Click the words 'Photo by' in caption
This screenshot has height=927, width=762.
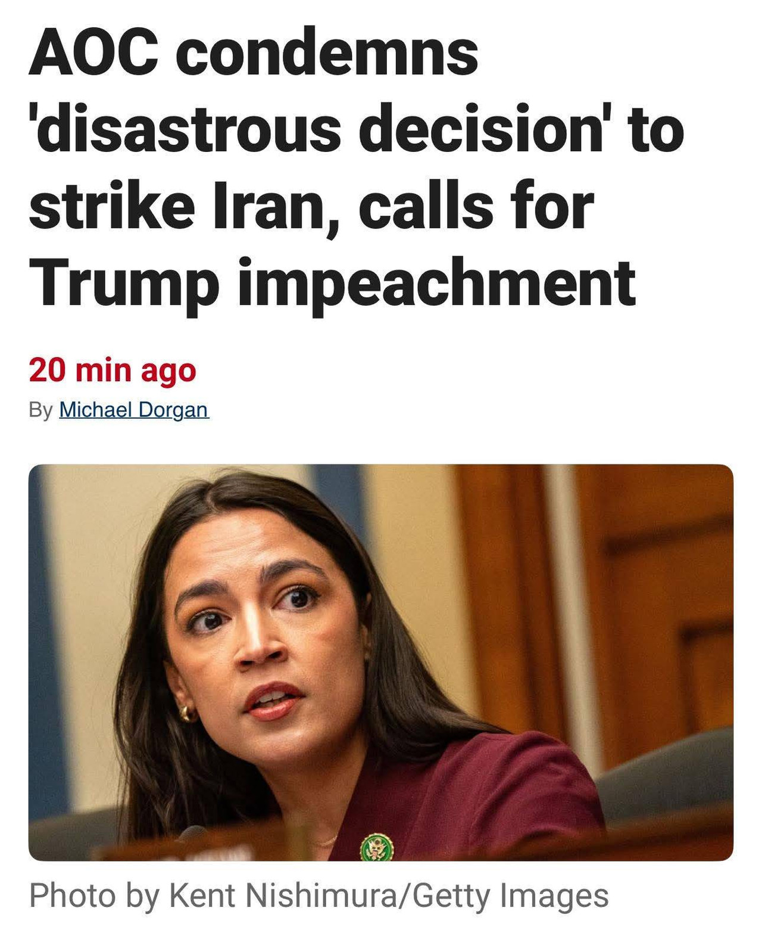[94, 895]
